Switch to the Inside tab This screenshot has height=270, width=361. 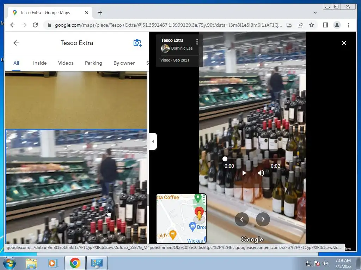click(x=40, y=63)
